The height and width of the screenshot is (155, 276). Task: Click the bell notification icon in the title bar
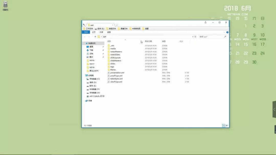[205, 22]
